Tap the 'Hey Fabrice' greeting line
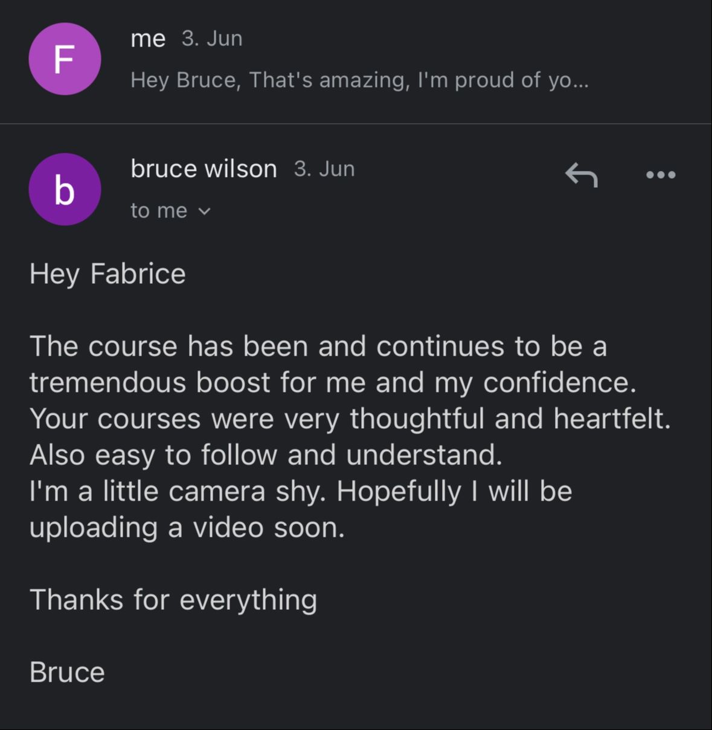This screenshot has height=730, width=712. [107, 274]
